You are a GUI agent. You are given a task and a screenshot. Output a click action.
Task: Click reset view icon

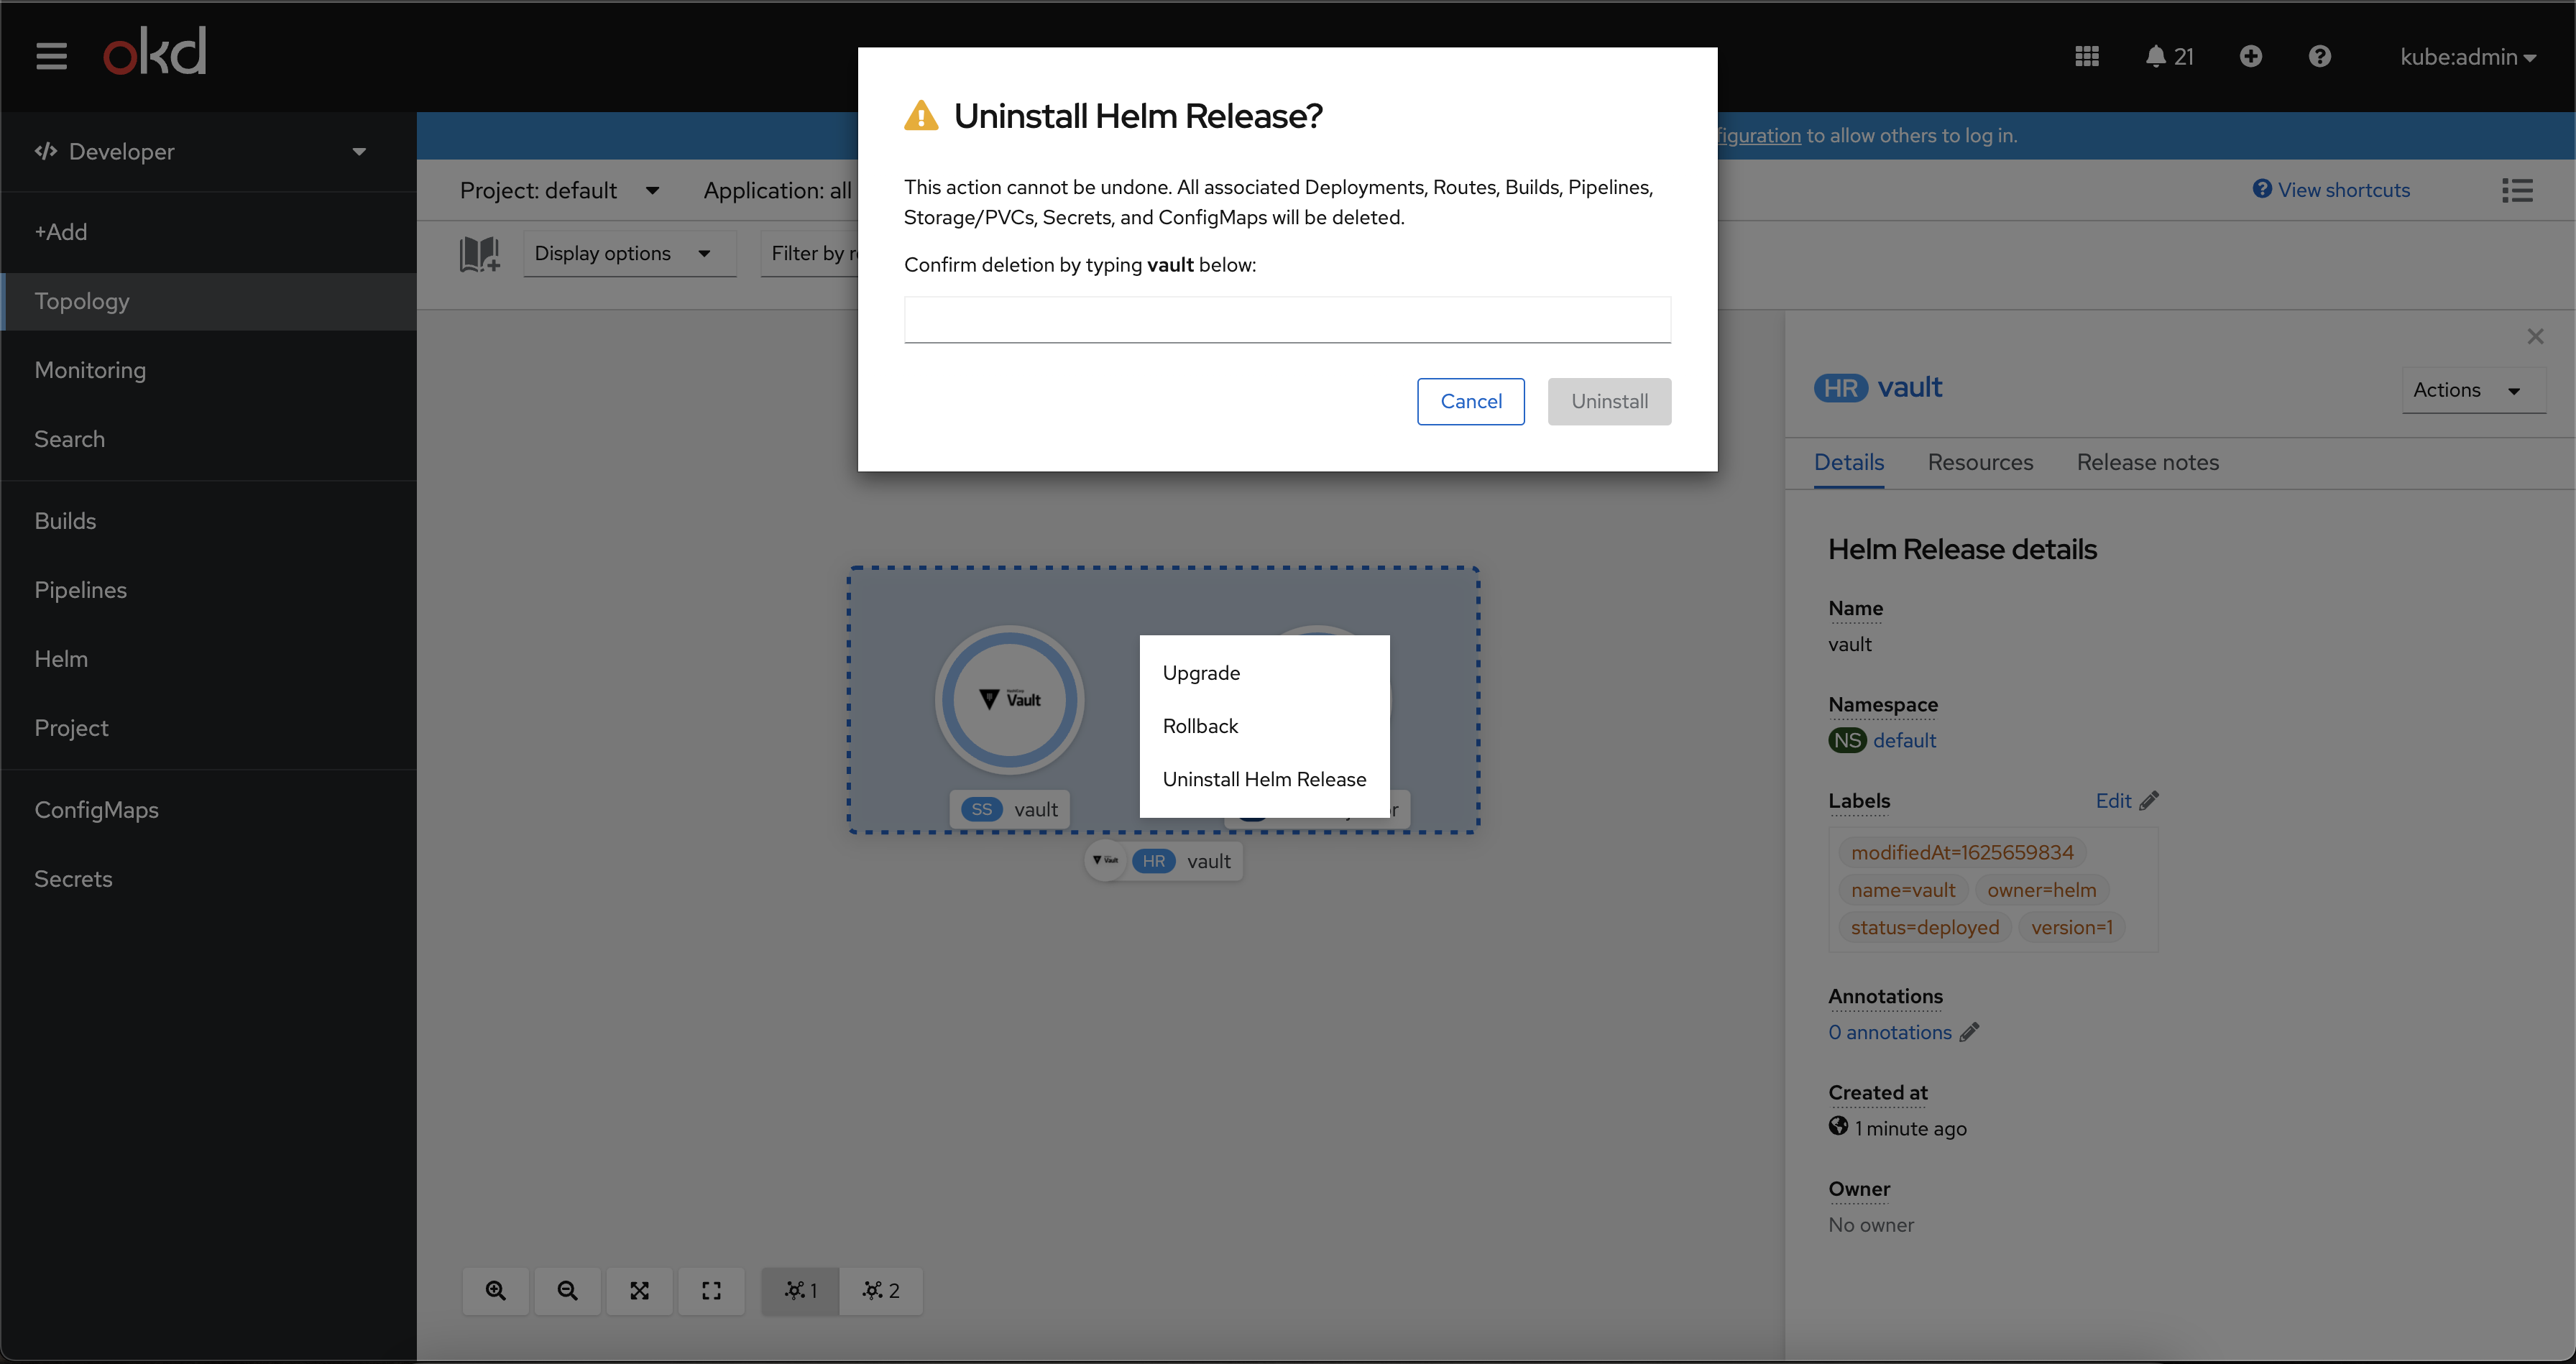pyautogui.click(x=711, y=1290)
